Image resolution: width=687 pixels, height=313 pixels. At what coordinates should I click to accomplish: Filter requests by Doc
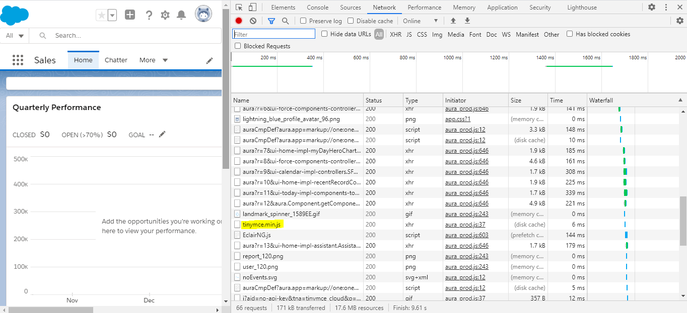pos(492,35)
